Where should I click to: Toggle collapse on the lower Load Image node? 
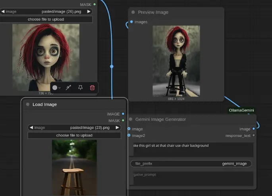28,105
